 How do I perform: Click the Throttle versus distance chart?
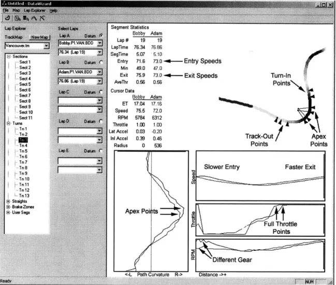pos(260,220)
